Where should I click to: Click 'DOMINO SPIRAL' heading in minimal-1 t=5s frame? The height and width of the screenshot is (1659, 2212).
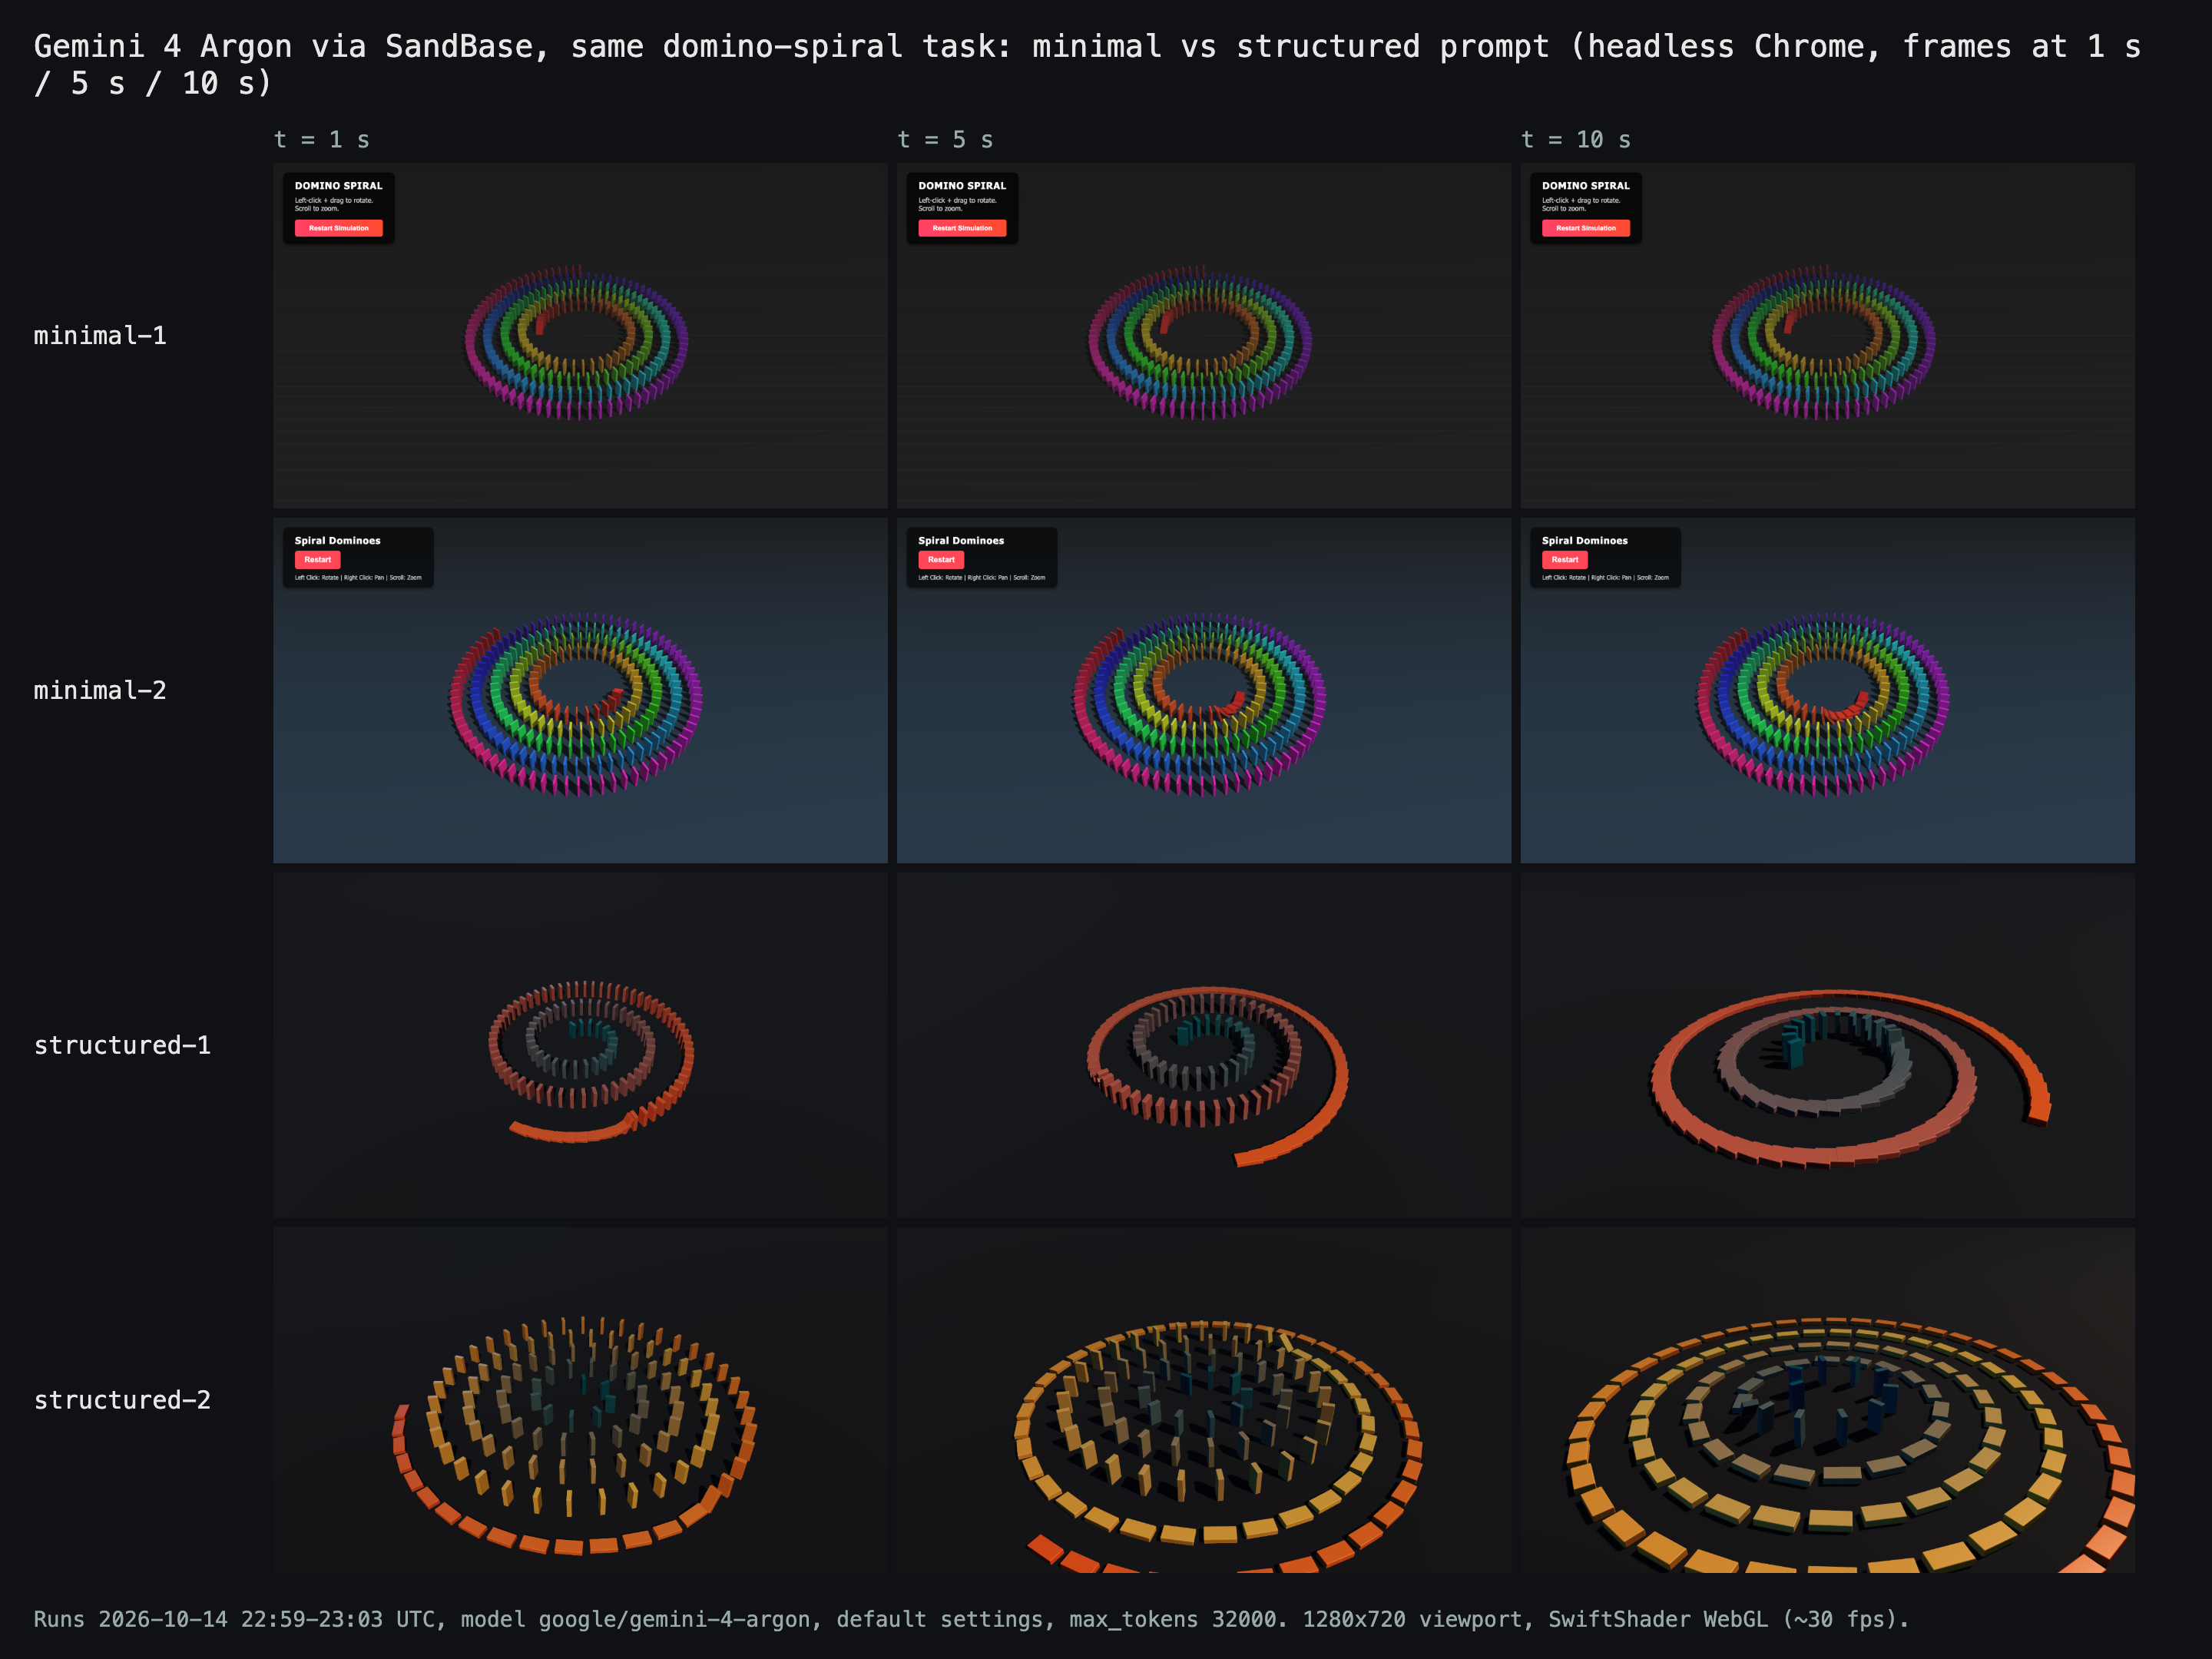pyautogui.click(x=962, y=186)
